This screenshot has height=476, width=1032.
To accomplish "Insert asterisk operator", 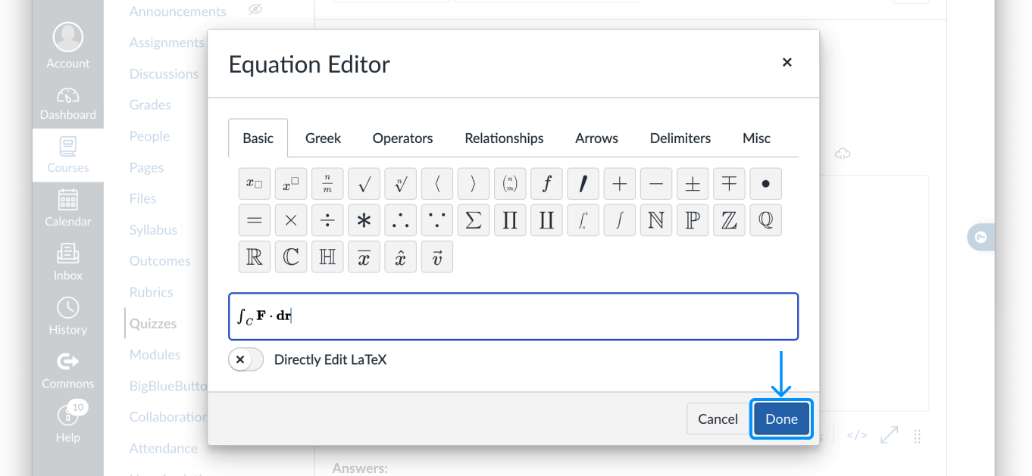I will point(364,220).
